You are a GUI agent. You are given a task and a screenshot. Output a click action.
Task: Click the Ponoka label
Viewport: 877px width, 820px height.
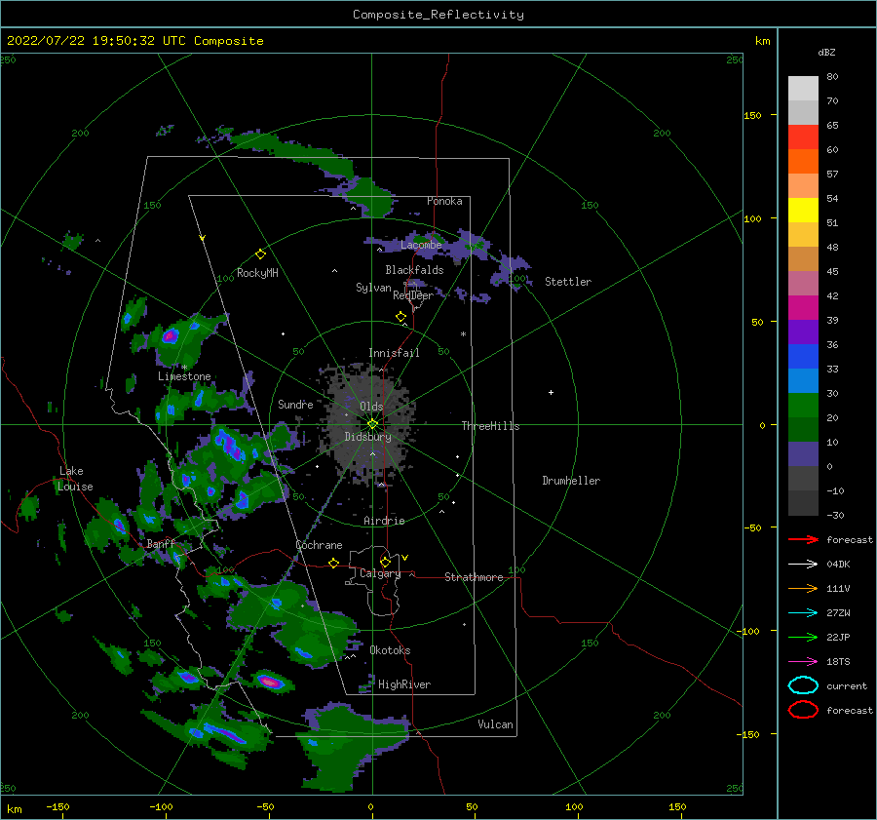point(444,201)
